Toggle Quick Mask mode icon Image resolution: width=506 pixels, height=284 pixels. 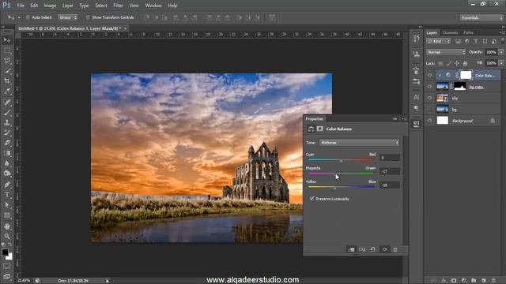tap(7, 267)
